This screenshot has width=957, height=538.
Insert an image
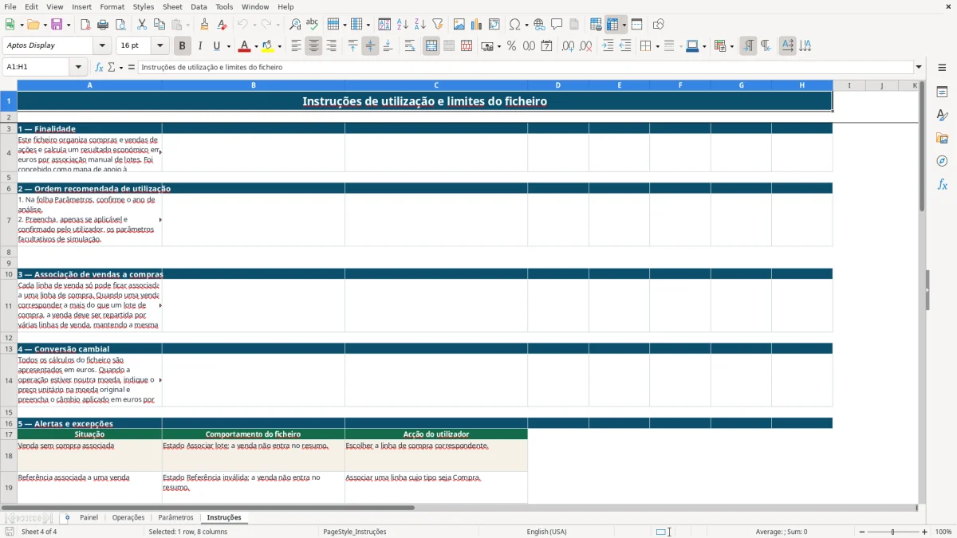click(x=459, y=25)
